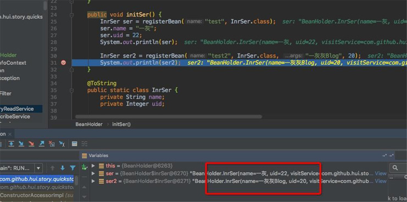Click the Run to Cursor icon
This screenshot has width=407, height=202.
click(62, 144)
